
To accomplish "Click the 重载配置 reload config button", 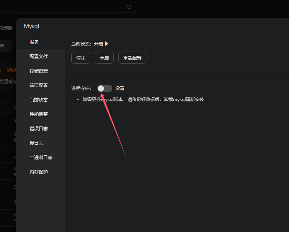I will (132, 58).
